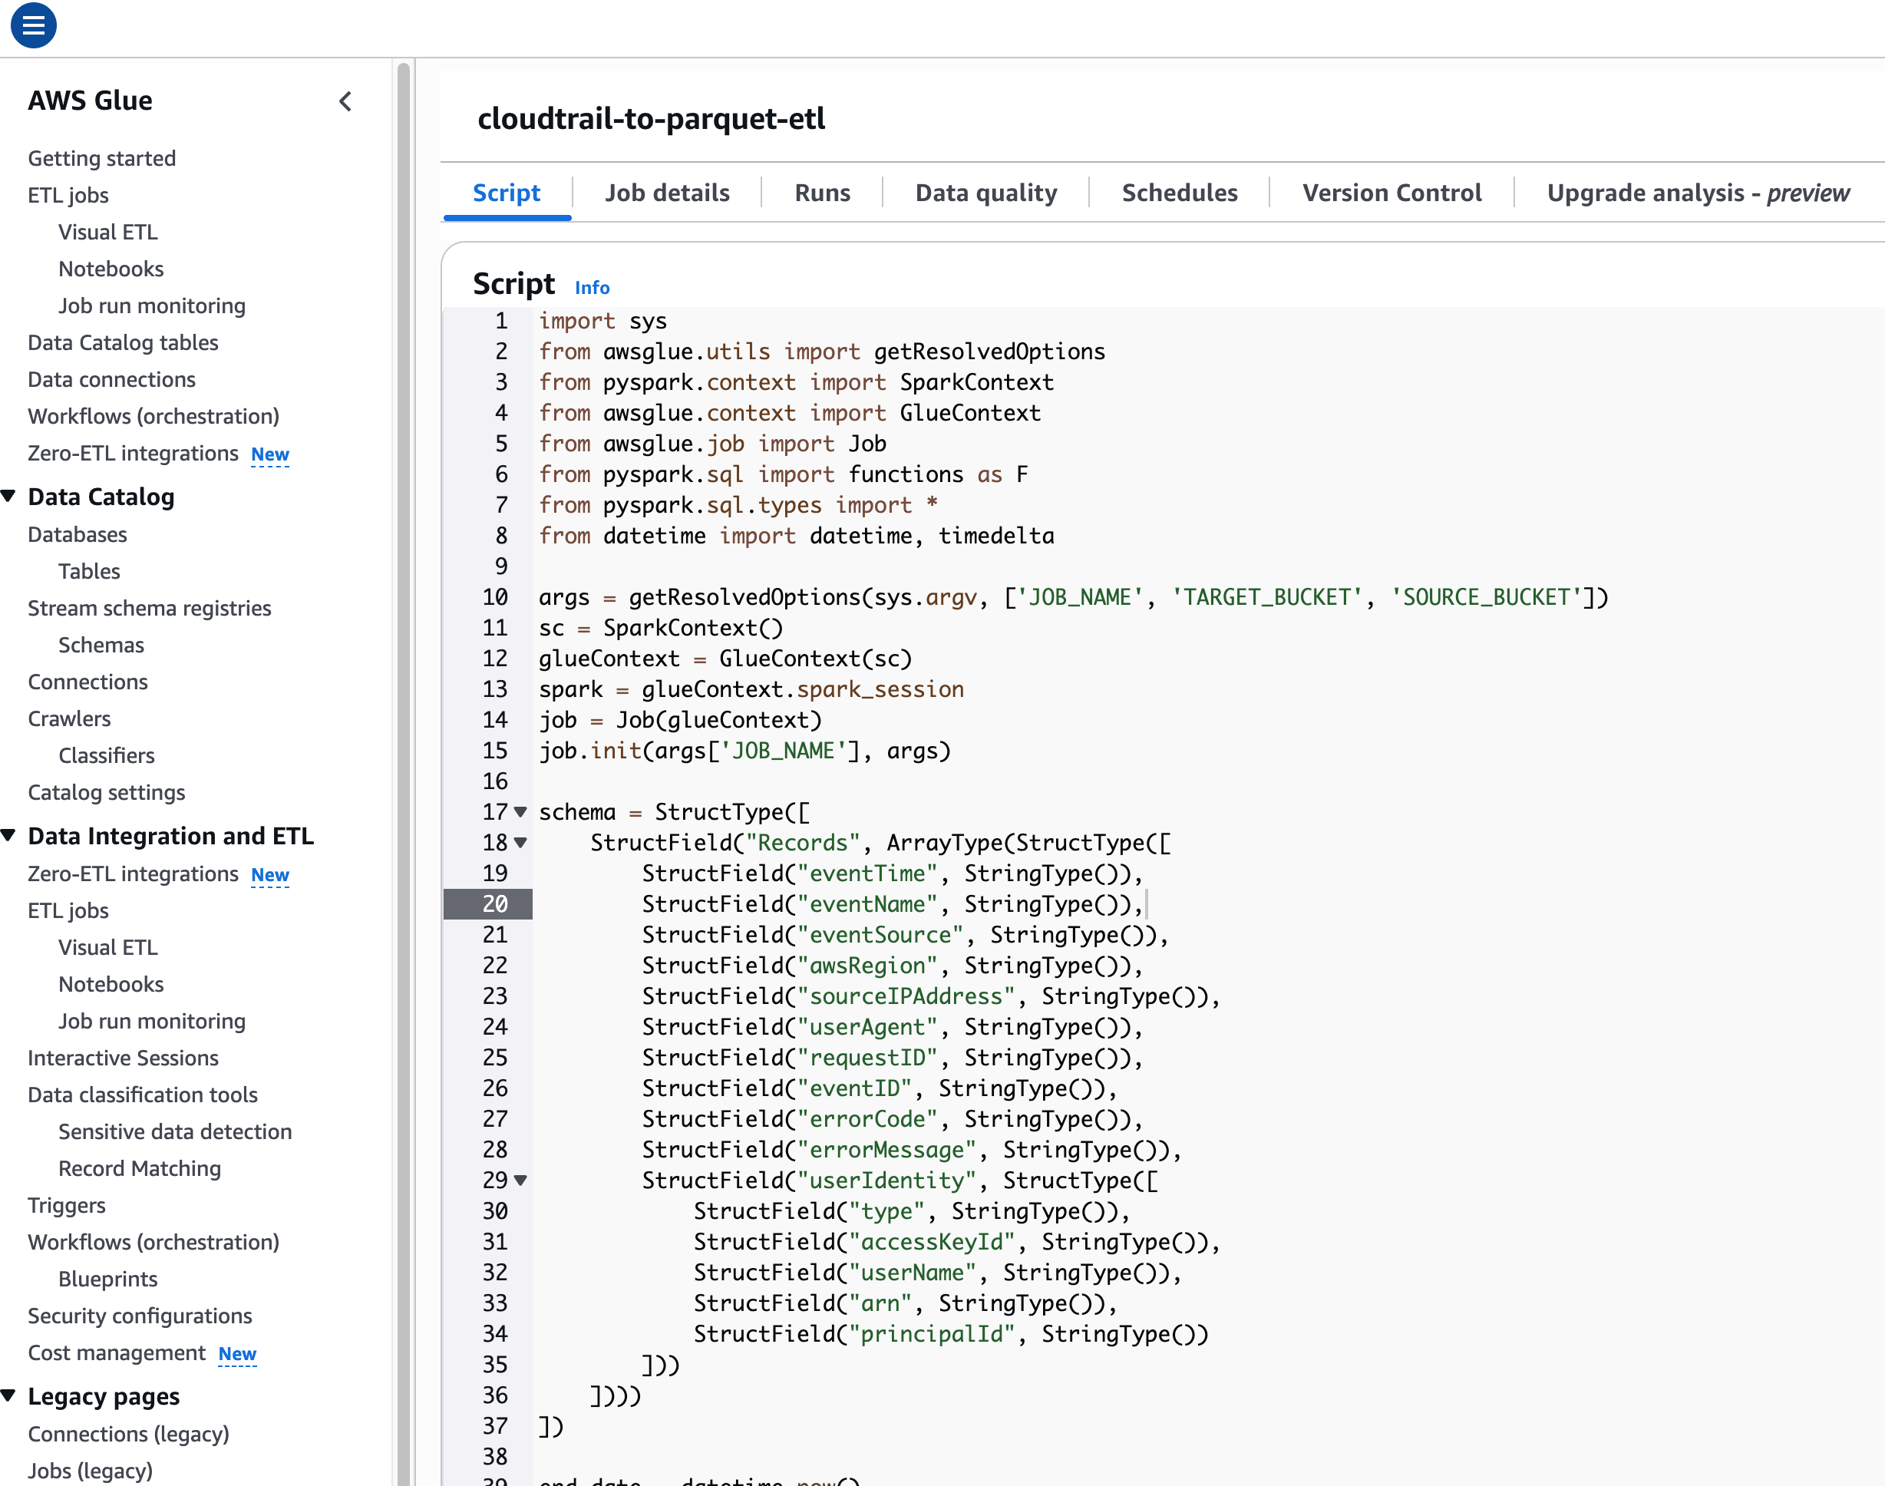This screenshot has height=1486, width=1885.
Task: Click the sidebar vertical scrollbar
Action: (404, 696)
